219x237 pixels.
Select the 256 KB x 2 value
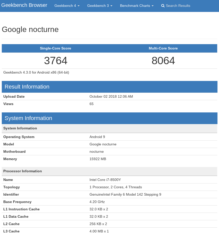pos(98,224)
